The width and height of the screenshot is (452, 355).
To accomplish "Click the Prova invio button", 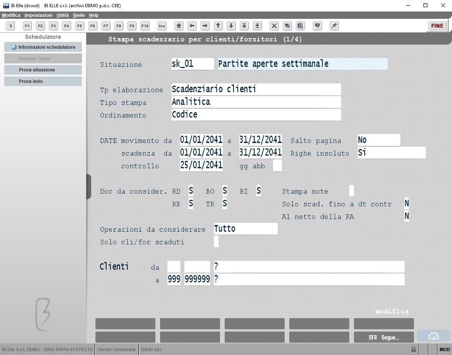I will [43, 81].
